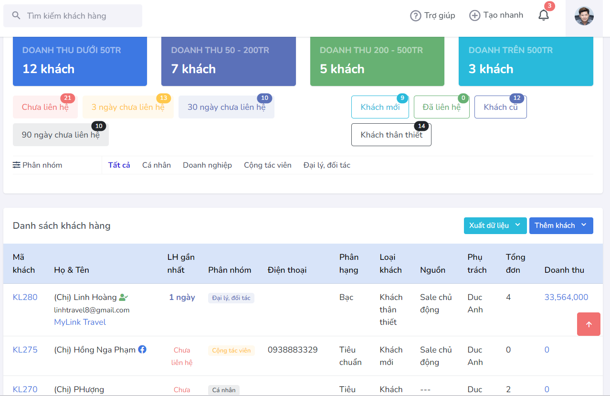Screen dimensions: 610x396
Task: Switch to the Tất cả tab
Action: (119, 165)
